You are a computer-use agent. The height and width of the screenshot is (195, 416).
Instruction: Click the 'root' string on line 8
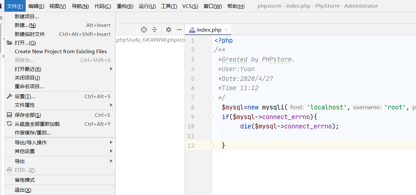point(395,107)
